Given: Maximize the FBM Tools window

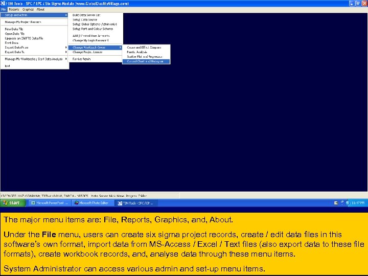Looking at the screenshot, I should [358, 4].
